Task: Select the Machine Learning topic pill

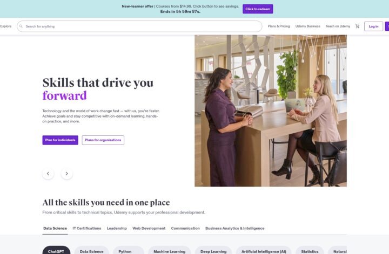Action: (x=170, y=251)
